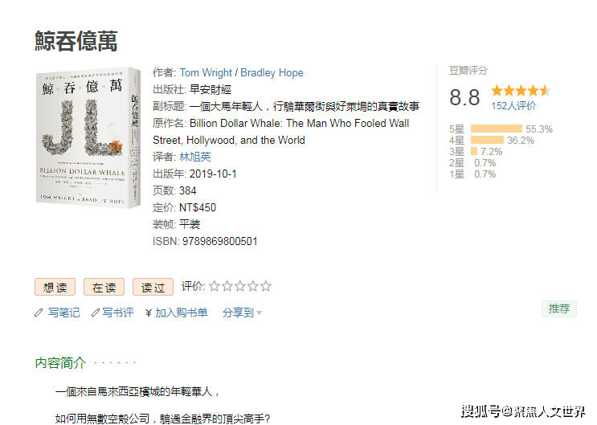This screenshot has width=597, height=425.
Task: Expand the 分享到 share dropdown
Action: (242, 313)
